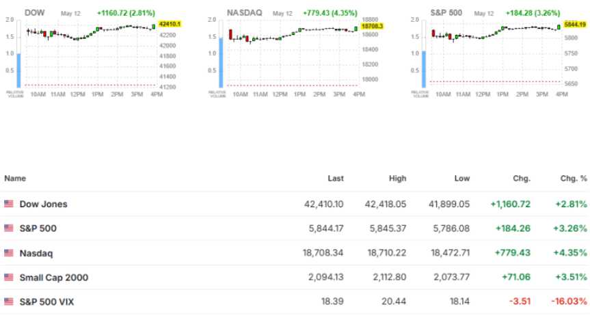Select the S&P 500 chart title
Viewport: 590px width, 318px height.
tap(446, 13)
